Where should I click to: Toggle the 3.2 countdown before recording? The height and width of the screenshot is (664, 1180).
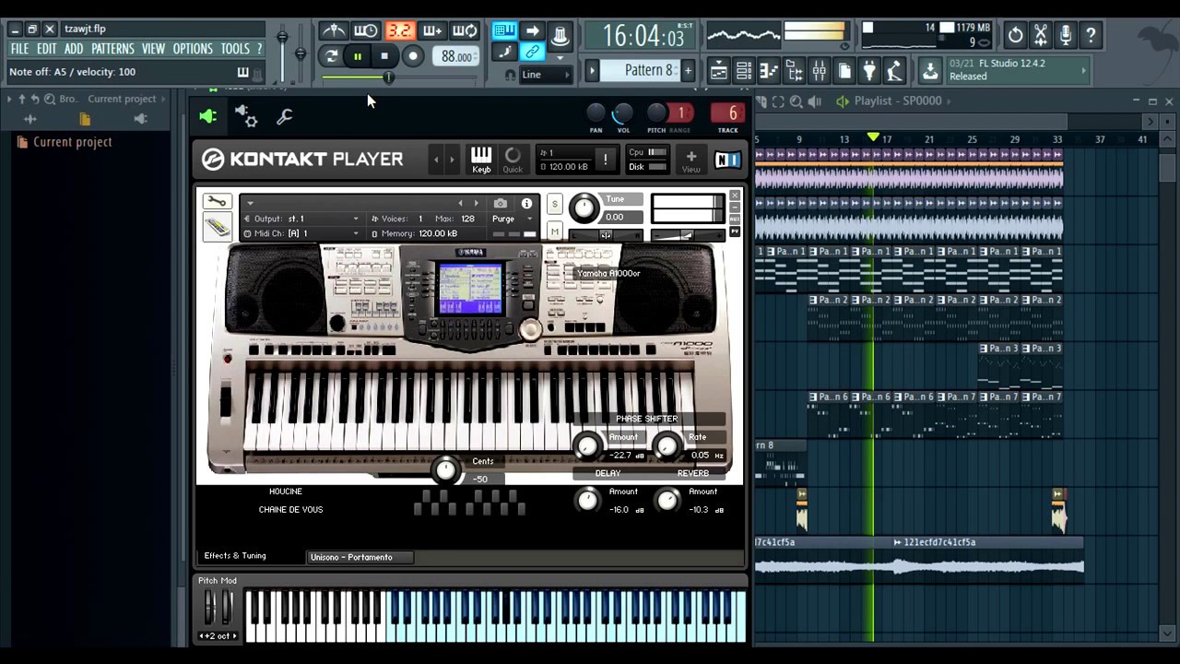pos(399,31)
